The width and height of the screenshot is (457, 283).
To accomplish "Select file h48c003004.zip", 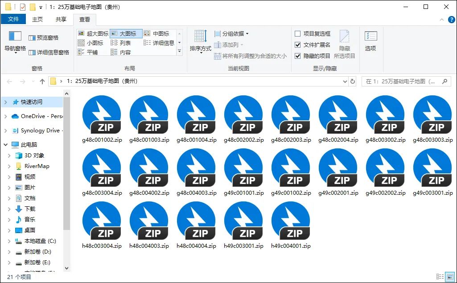I will tap(102, 226).
